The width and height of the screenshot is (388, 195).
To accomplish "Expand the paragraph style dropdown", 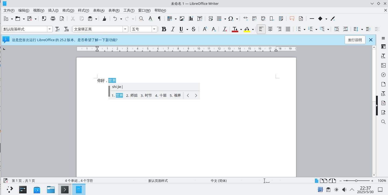I will pos(50,29).
